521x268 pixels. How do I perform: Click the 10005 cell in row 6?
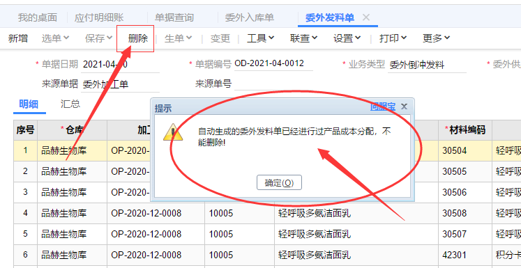(x=239, y=255)
